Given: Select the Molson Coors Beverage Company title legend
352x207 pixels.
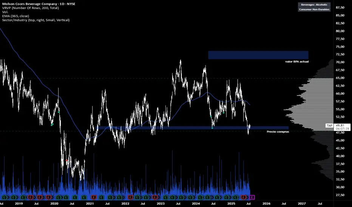Looking at the screenshot, I should (x=39, y=4).
